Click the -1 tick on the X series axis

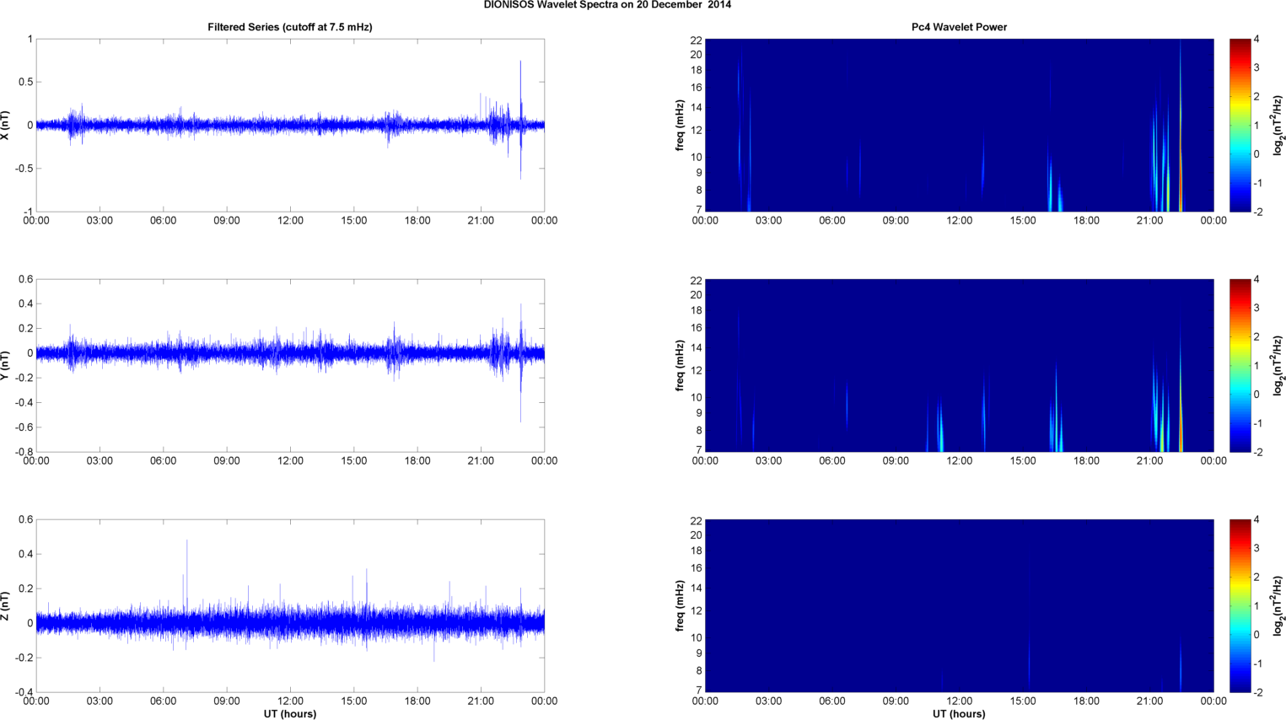[x=28, y=212]
